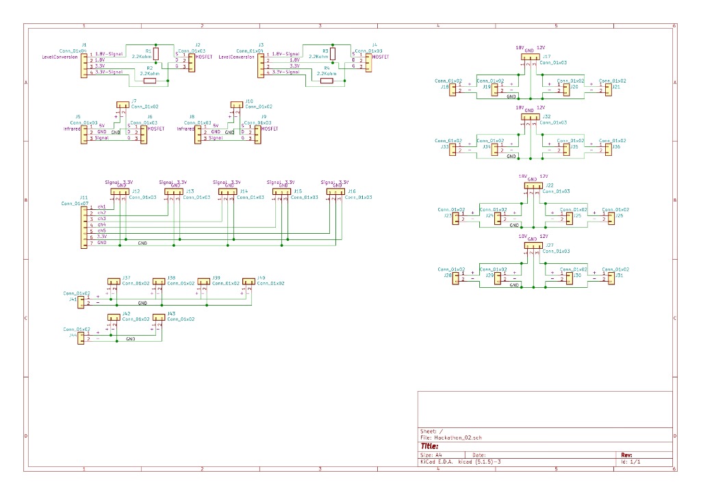Click the J11 seven-pin connector symbol
This screenshot has width=701, height=495.
pyautogui.click(x=85, y=225)
